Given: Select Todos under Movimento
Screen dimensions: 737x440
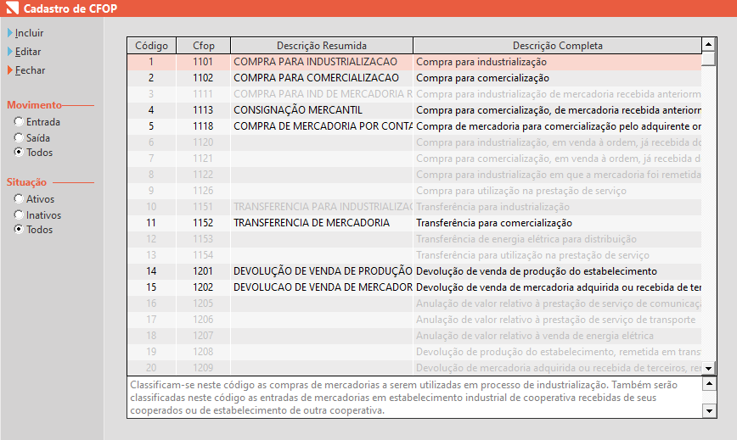Looking at the screenshot, I should click(33, 153).
